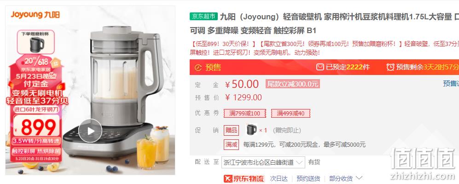Click the grinding cup gift icon
The height and width of the screenshot is (184, 459).
(251, 130)
